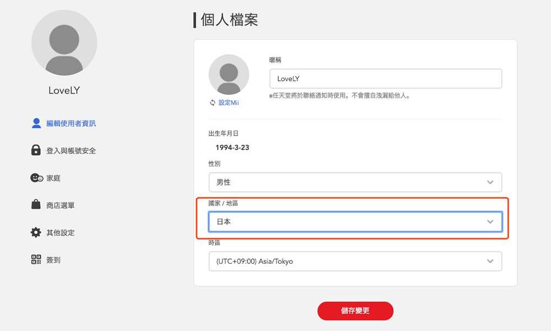Open the 性別 dropdown showing 男性
The width and height of the screenshot is (551, 331).
pos(355,182)
